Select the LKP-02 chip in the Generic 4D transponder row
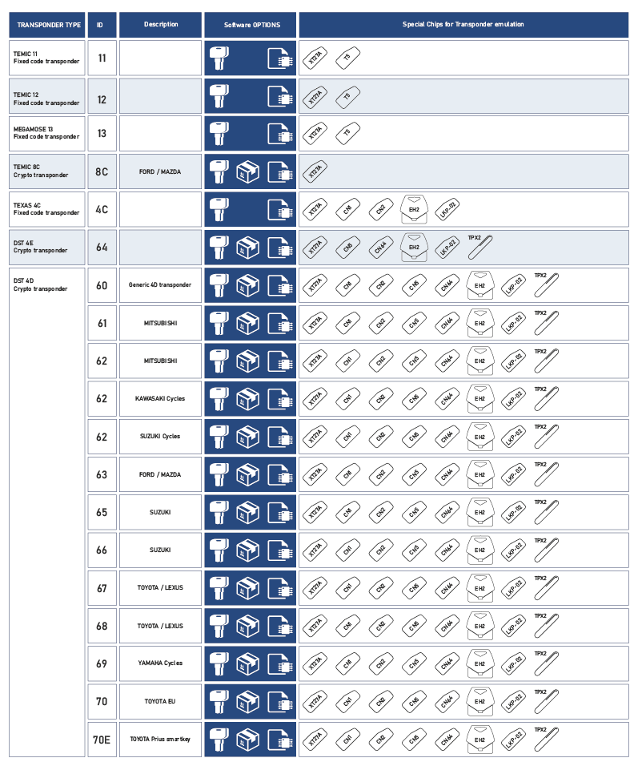642x766 pixels. [514, 286]
